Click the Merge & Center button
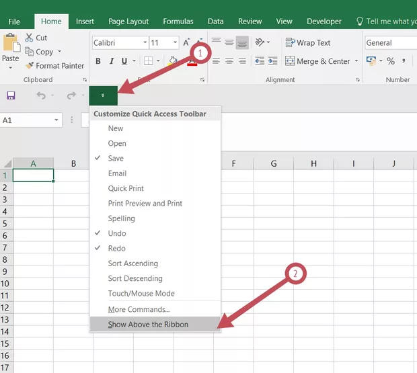This screenshot has height=373, width=417. [x=318, y=61]
